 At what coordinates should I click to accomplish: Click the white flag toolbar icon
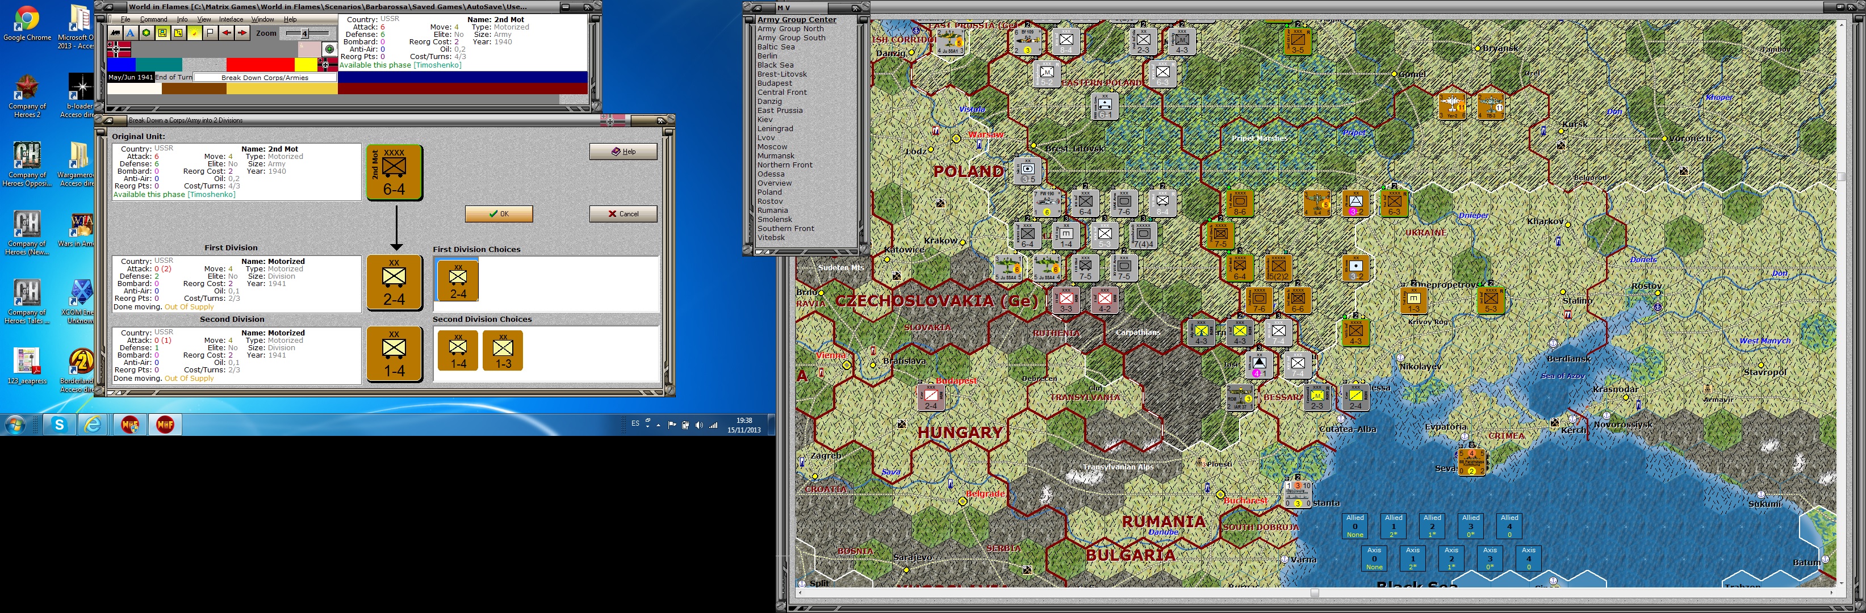[211, 33]
